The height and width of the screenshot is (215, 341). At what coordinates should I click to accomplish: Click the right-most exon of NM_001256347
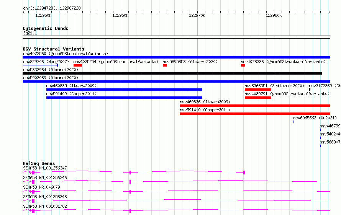pos(244,173)
